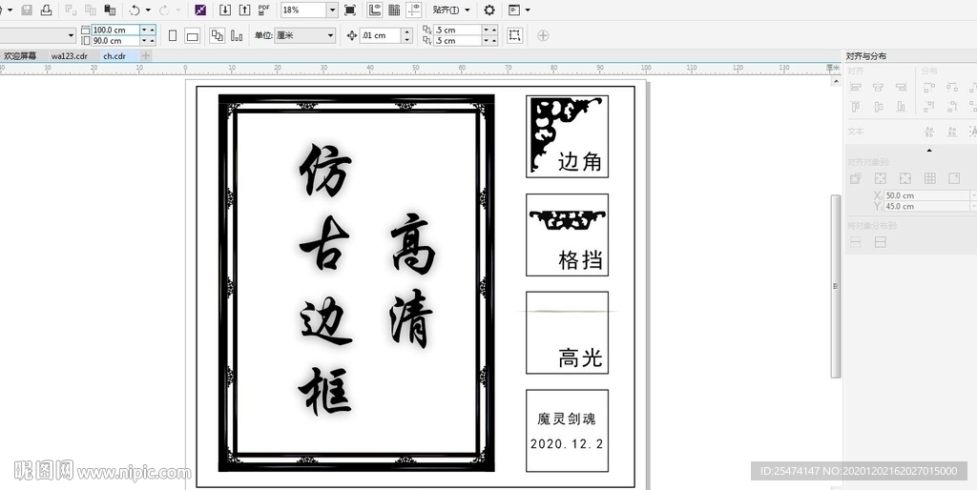Toggle the show rulers button

click(x=374, y=10)
